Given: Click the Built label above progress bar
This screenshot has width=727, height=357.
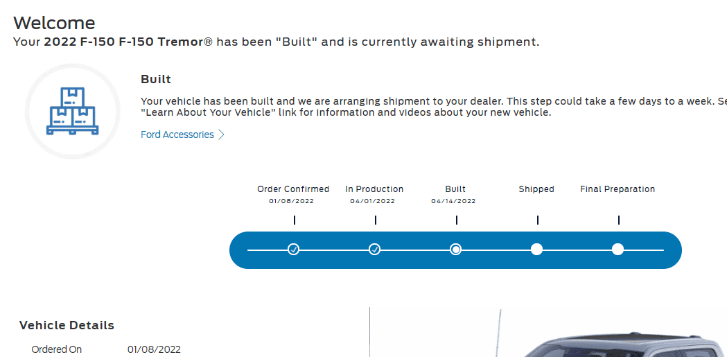Looking at the screenshot, I should (x=455, y=189).
